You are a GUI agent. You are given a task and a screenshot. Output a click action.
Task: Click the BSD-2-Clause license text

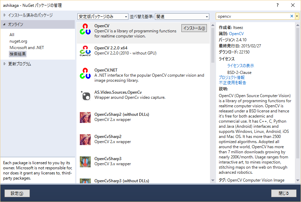(240, 73)
